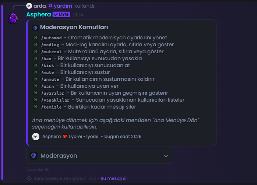
Task: Click the slash command icon beside yardım
Action: [x=51, y=6]
